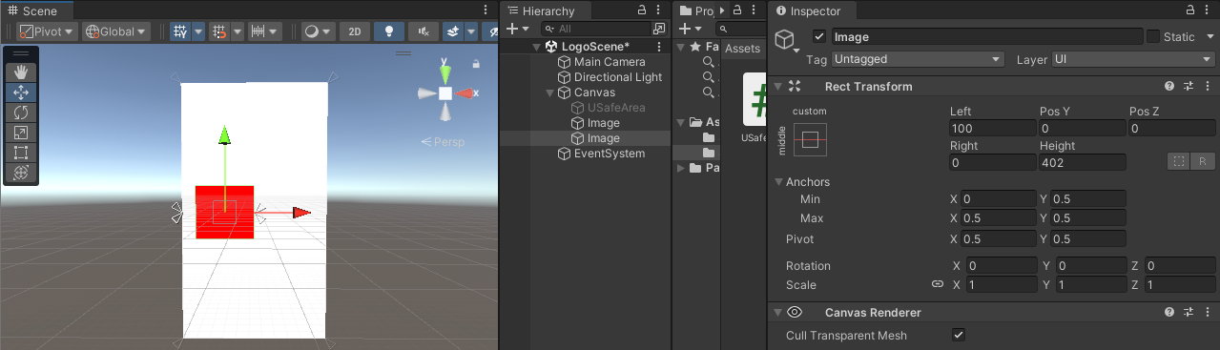Select the Rect tool
Viewport: 1220px width, 350px height.
[x=21, y=153]
